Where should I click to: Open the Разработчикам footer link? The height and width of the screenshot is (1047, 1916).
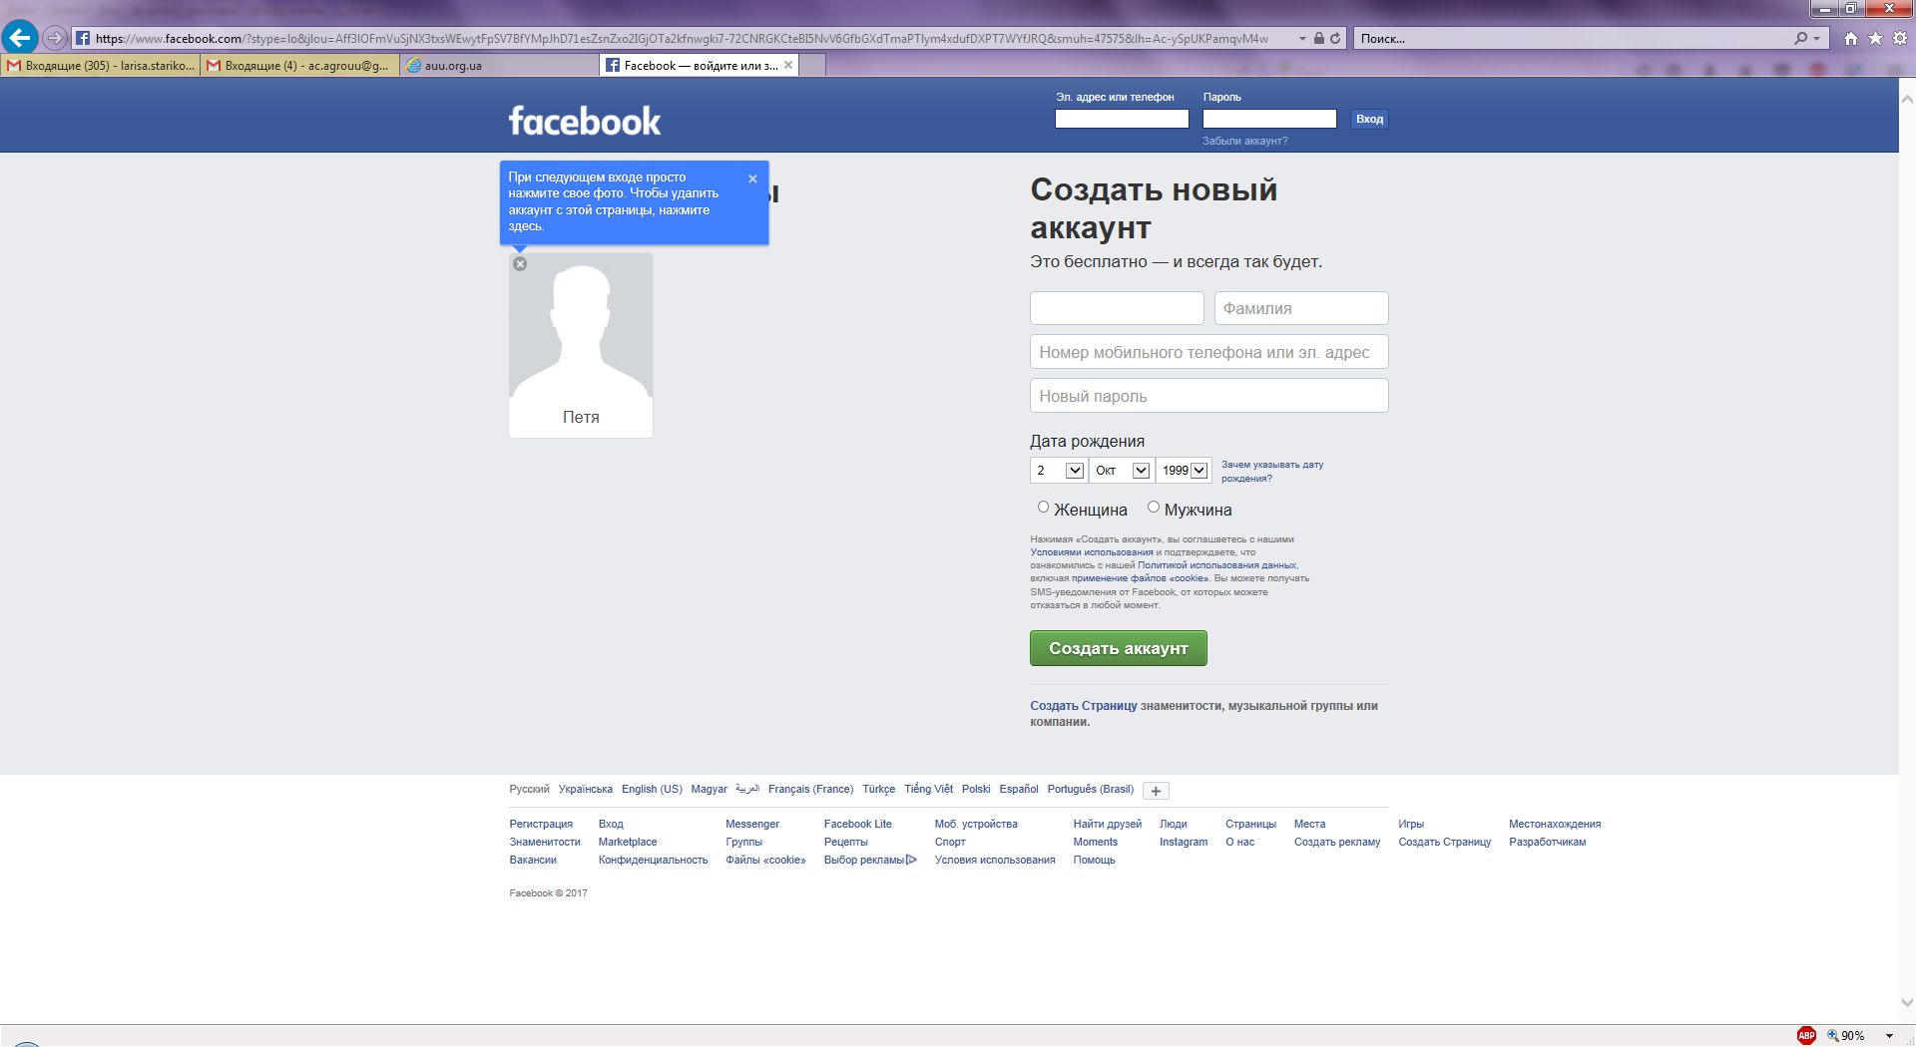pos(1547,842)
